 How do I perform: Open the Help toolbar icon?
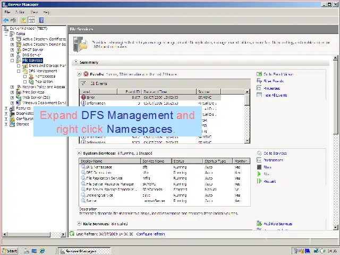click(x=41, y=20)
